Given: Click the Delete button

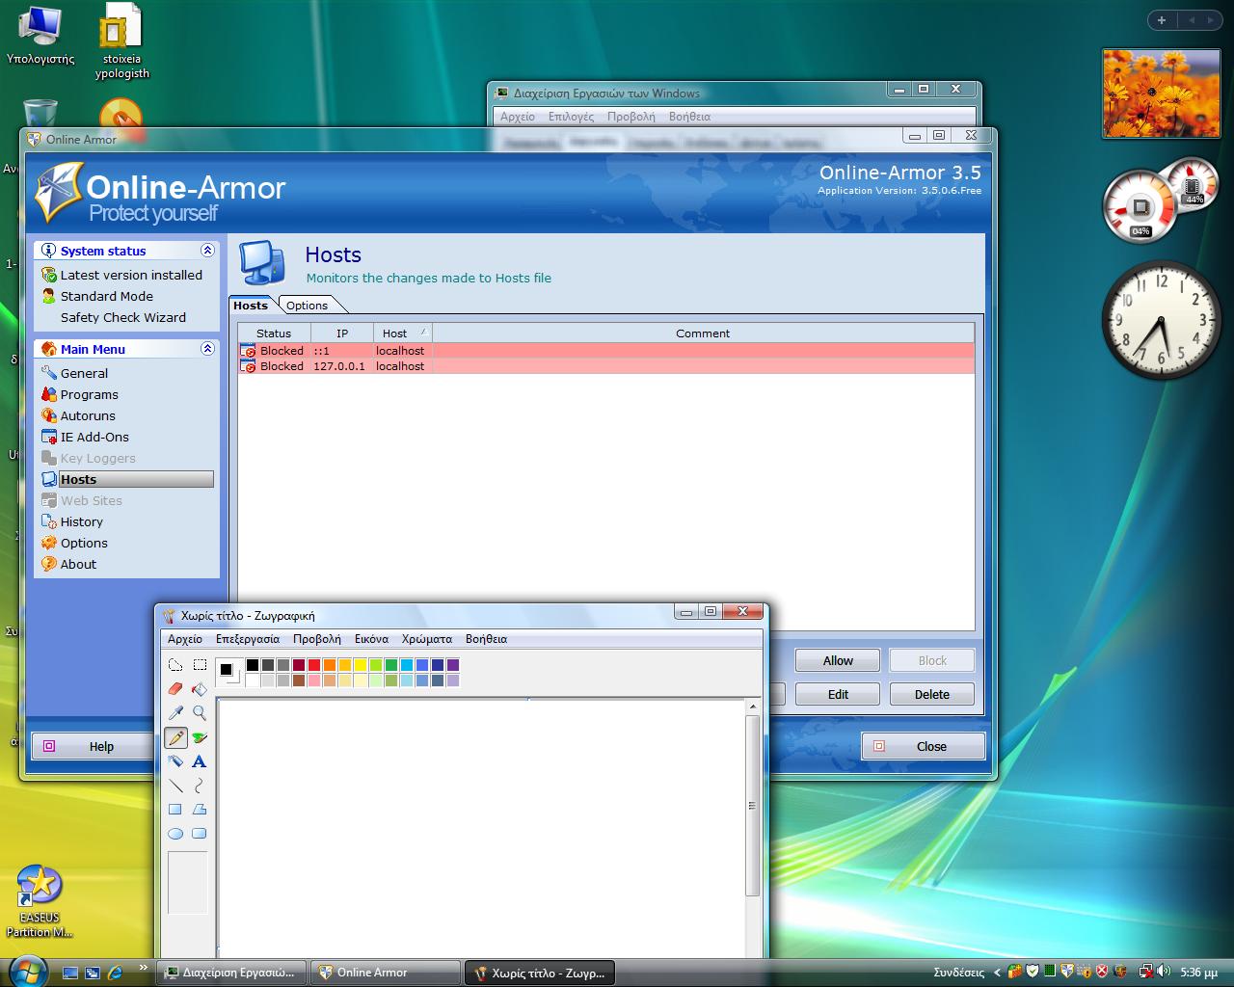Looking at the screenshot, I should 931,694.
